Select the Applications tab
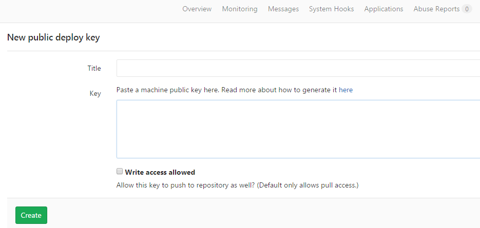Image resolution: width=480 pixels, height=228 pixels. click(x=383, y=9)
